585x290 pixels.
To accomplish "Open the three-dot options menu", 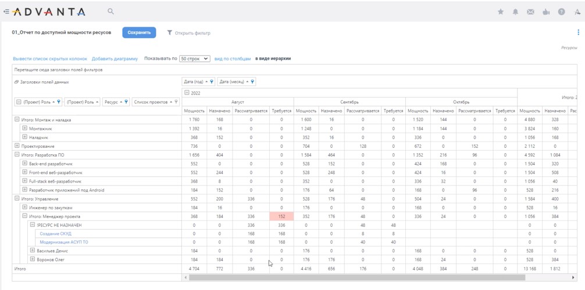I will [x=578, y=32].
